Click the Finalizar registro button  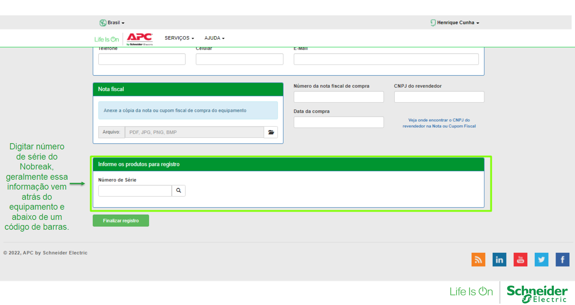(x=121, y=221)
